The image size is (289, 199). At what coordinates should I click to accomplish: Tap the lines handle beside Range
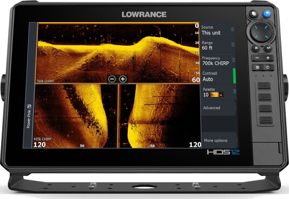233,45
